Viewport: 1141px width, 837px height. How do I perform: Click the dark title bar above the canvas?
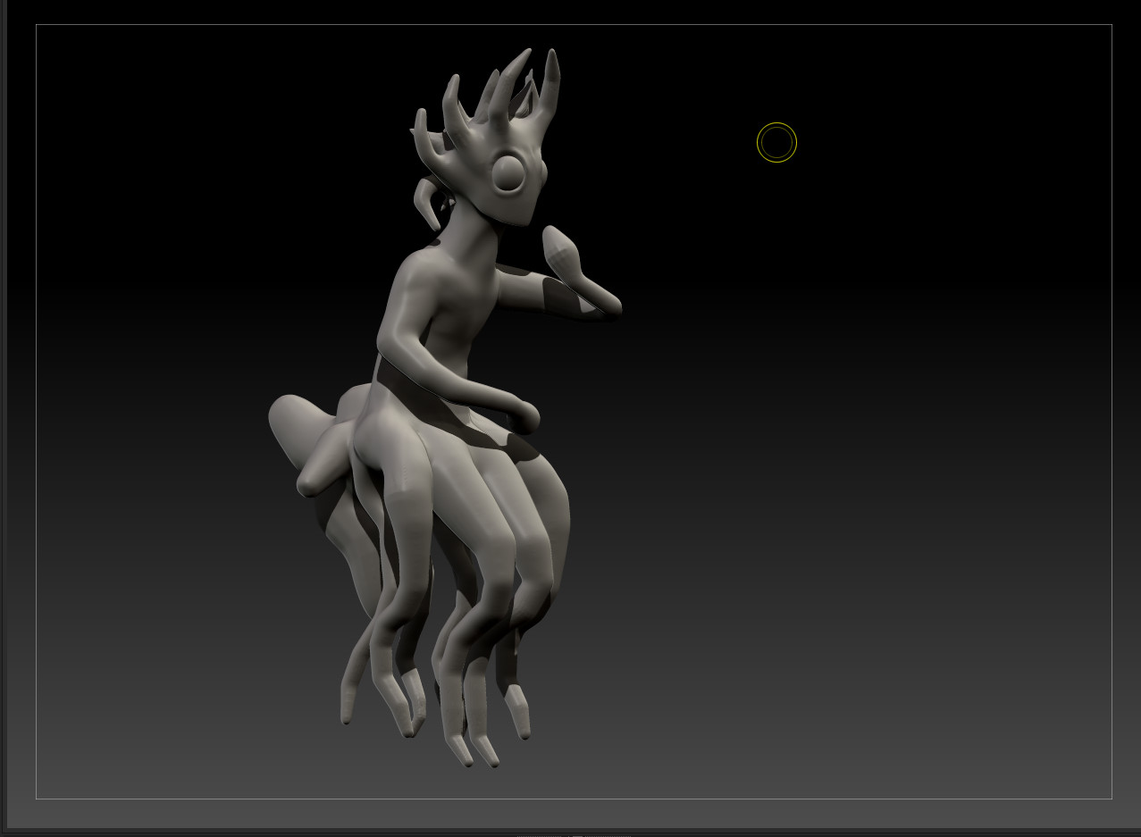click(572, 13)
